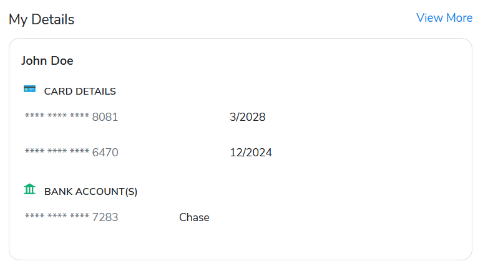Open the View More link
Viewport: 488px width, 269px height.
coord(444,17)
